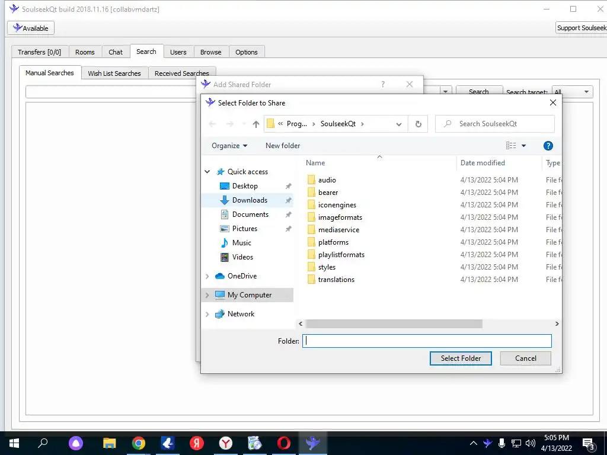Open taskbar search magnifier
Image resolution: width=607 pixels, height=455 pixels.
point(43,443)
